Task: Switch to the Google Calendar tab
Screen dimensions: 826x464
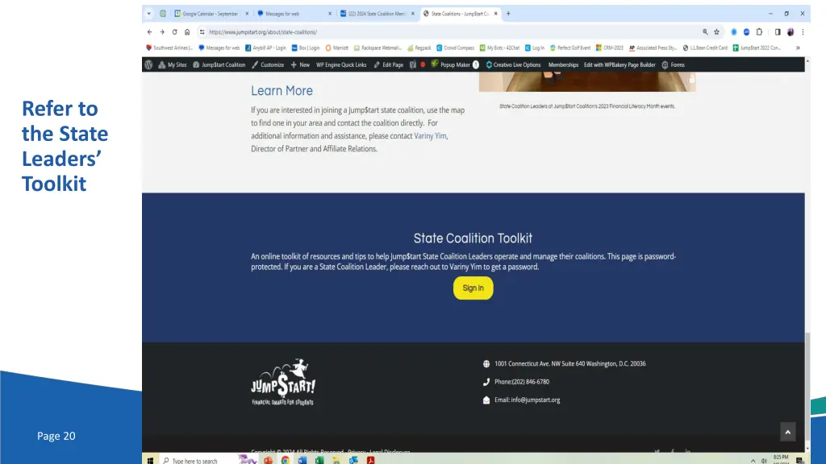Action: pos(210,14)
